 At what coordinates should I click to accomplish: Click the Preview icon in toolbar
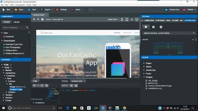pos(166,10)
